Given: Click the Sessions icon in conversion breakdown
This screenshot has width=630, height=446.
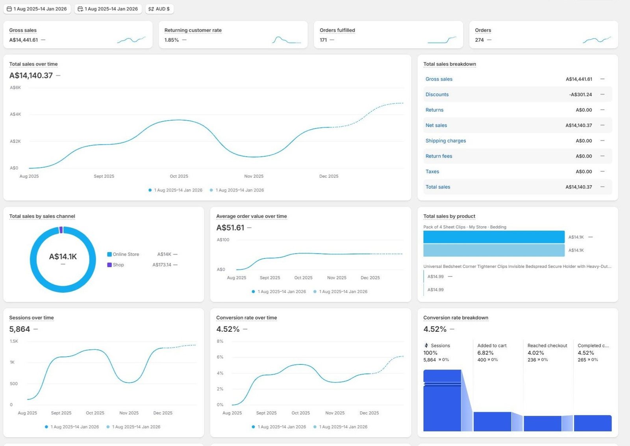Looking at the screenshot, I should click(426, 346).
